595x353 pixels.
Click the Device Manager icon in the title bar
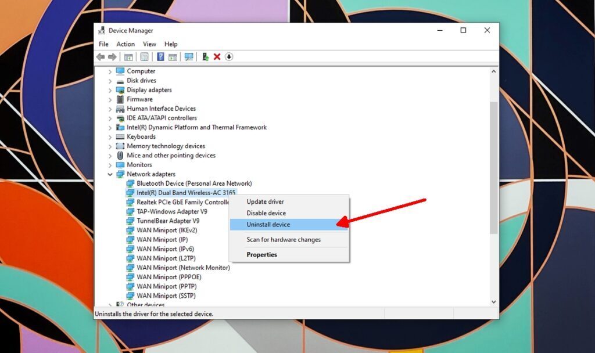click(102, 30)
